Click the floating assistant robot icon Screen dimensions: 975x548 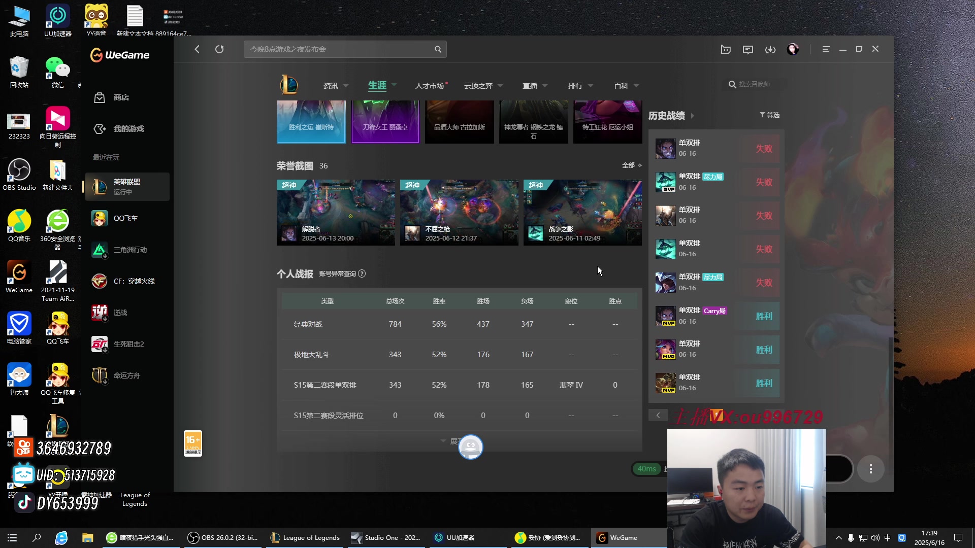[x=471, y=447]
